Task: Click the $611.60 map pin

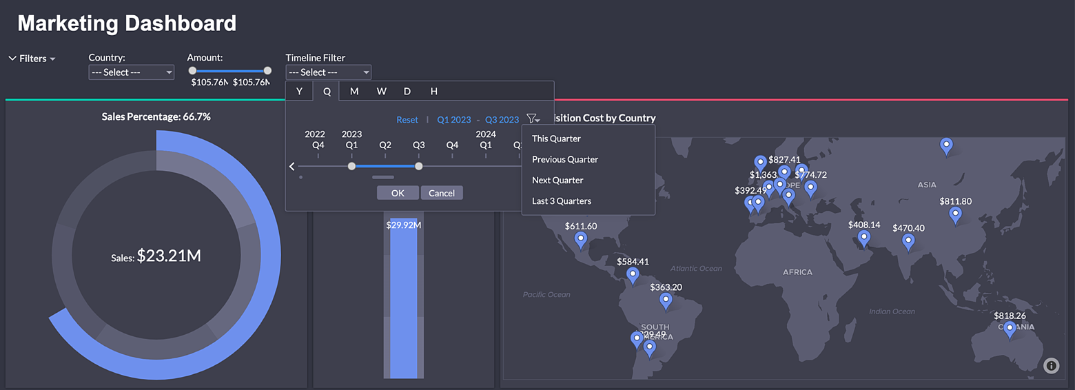Action: 581,239
